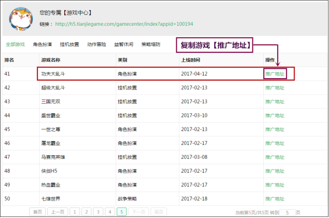Open the 动作冒险 category tab

(x=97, y=44)
